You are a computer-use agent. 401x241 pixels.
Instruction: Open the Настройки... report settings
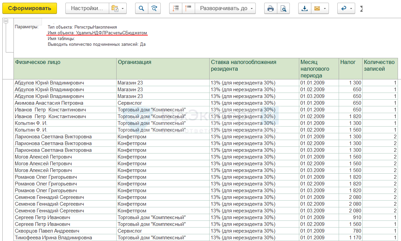(87, 8)
